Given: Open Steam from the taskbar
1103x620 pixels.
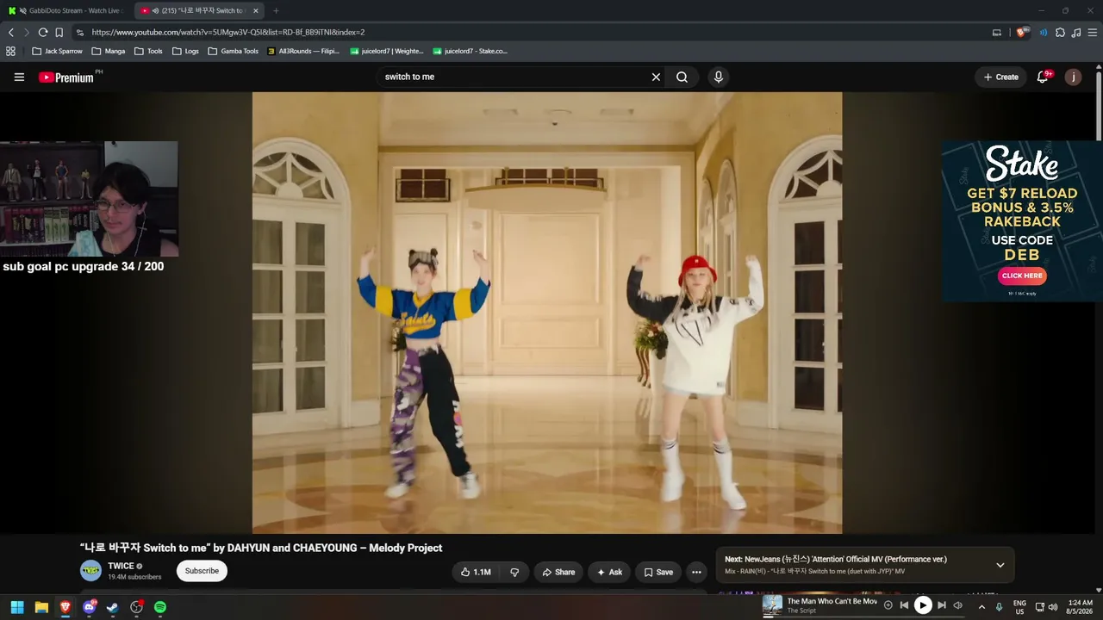Looking at the screenshot, I should [112, 607].
